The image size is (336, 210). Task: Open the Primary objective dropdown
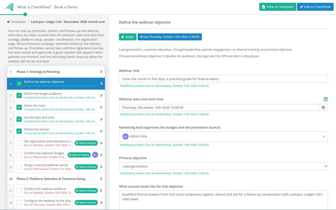click(223, 166)
